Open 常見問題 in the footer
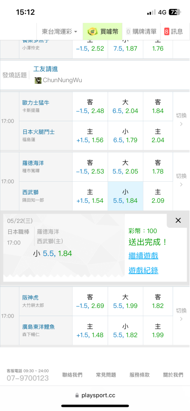The width and height of the screenshot is (190, 411). pyautogui.click(x=106, y=375)
